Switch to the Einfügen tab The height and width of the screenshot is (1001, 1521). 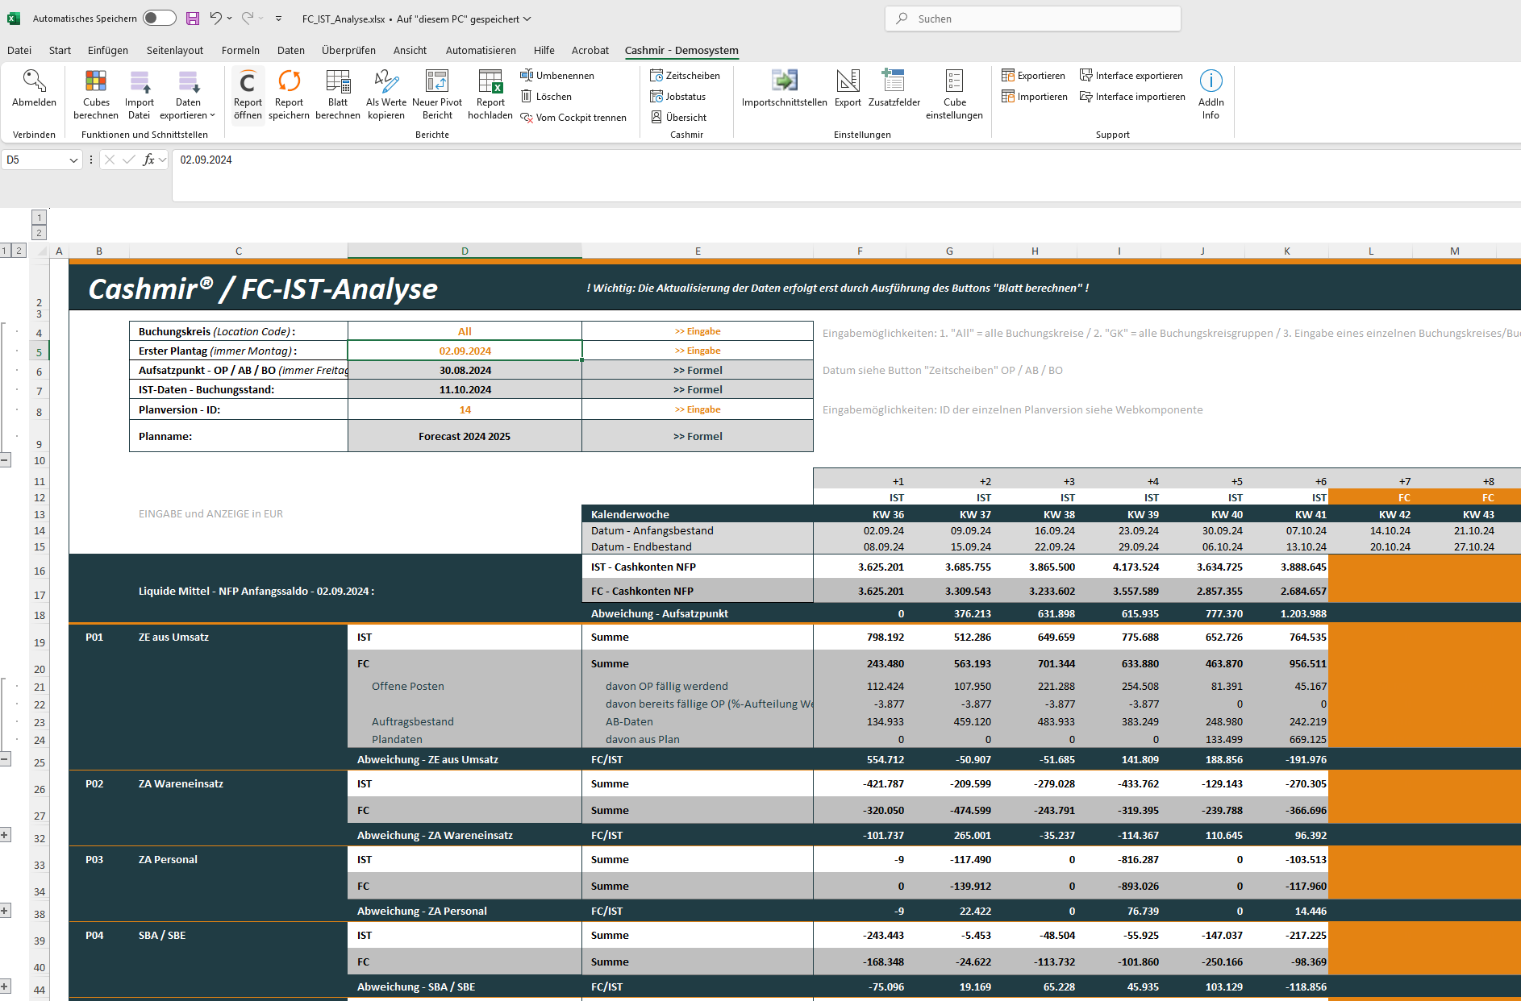click(x=108, y=50)
